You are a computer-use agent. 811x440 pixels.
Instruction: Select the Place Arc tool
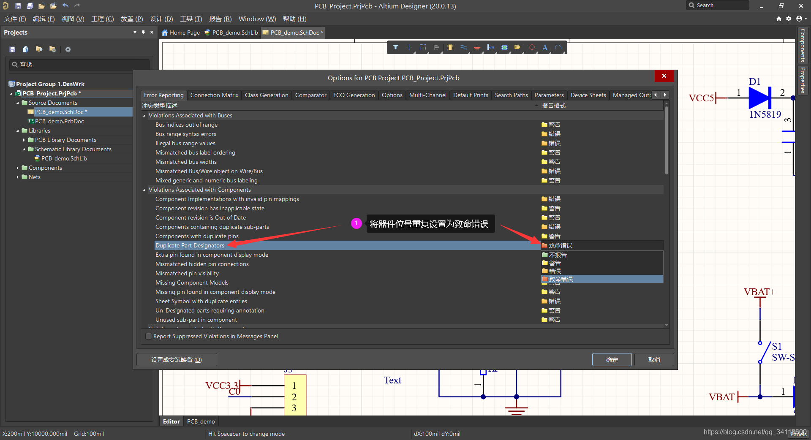point(558,47)
